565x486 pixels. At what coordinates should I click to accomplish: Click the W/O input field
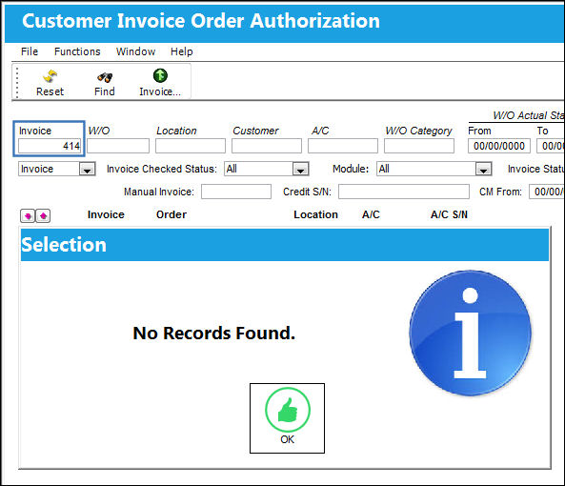click(118, 146)
